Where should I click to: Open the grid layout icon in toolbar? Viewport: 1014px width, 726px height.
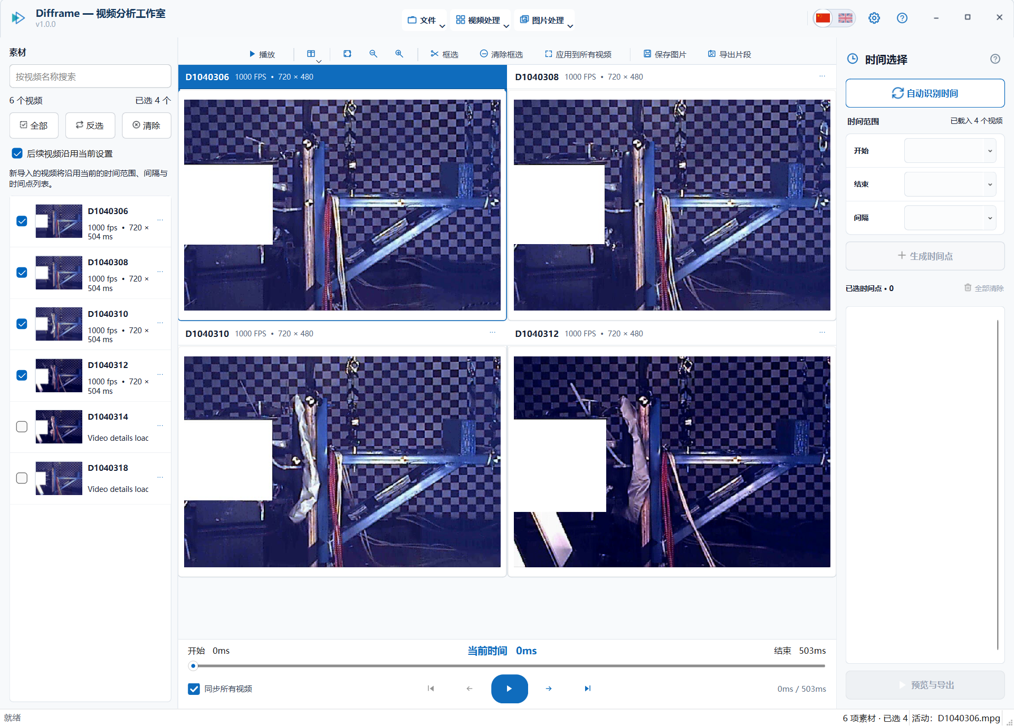click(313, 54)
